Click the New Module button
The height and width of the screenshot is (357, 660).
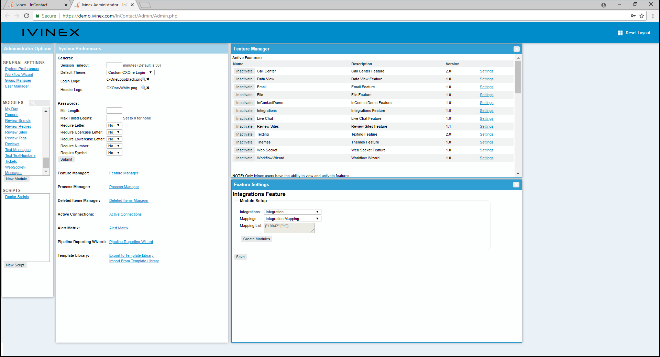click(16, 179)
